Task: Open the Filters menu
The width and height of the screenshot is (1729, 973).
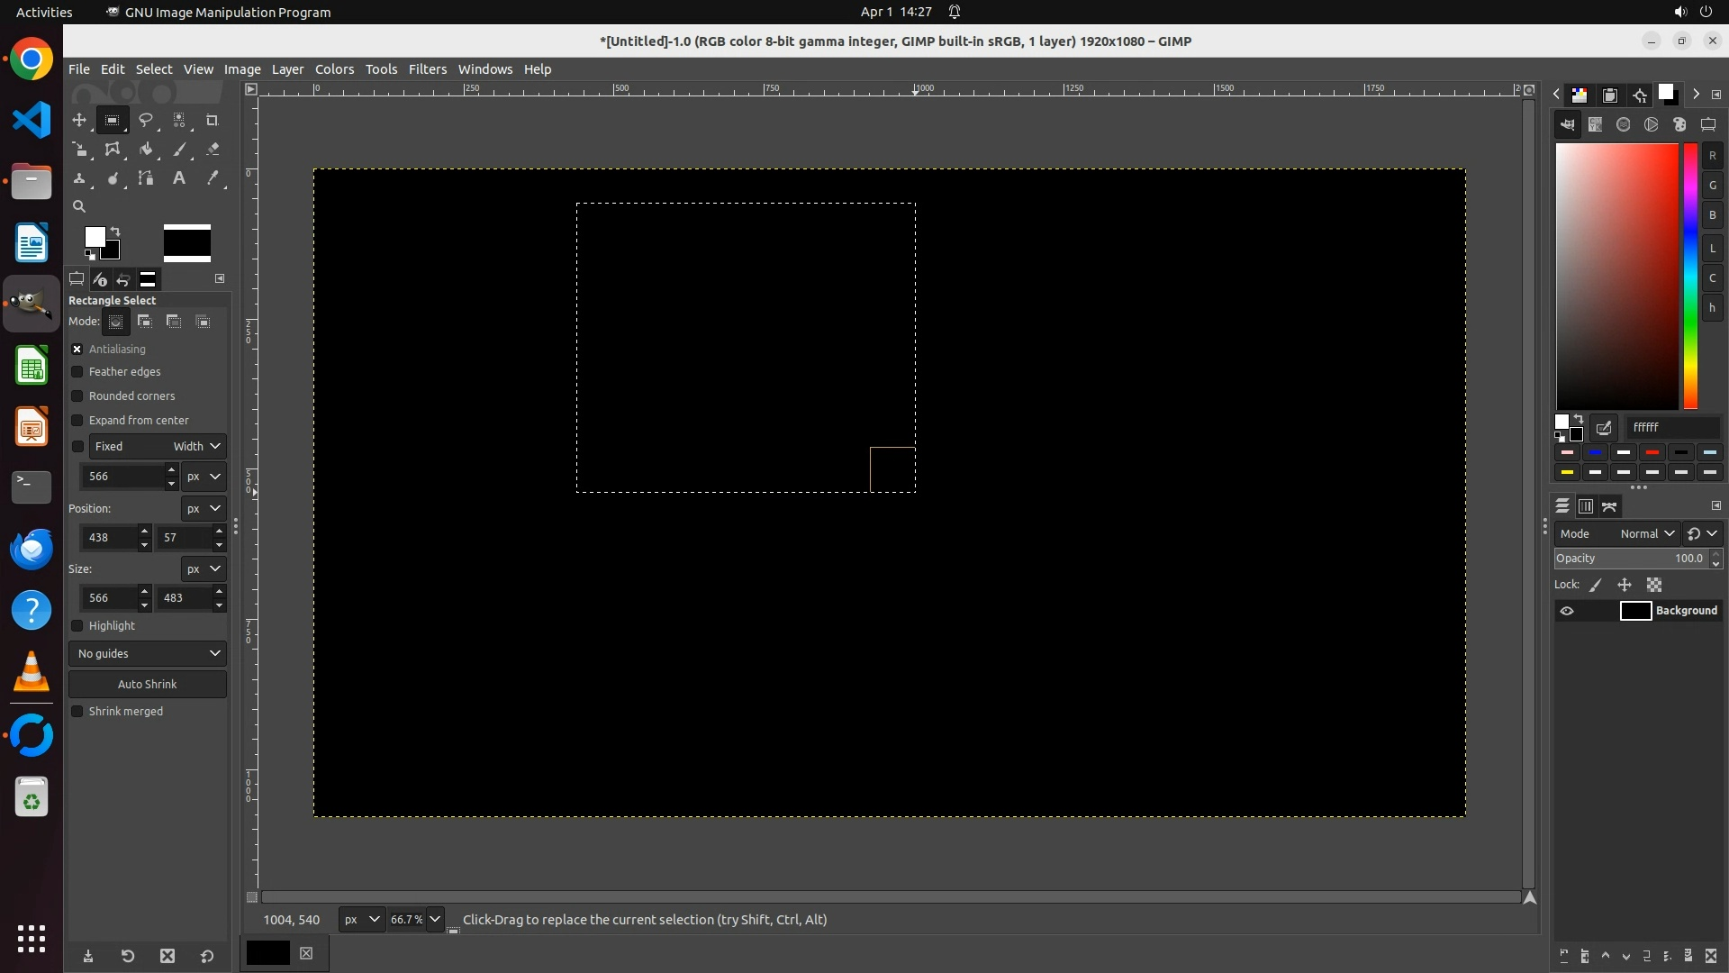Action: point(427,69)
